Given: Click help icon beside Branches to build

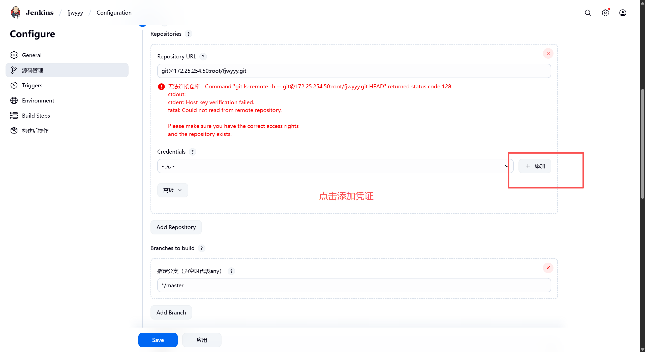Looking at the screenshot, I should point(201,248).
